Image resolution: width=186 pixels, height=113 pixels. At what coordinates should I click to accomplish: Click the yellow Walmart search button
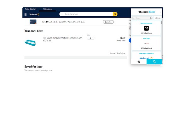[115, 14]
